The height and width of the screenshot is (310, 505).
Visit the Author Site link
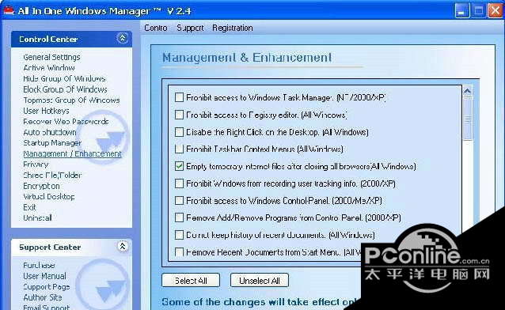43,297
